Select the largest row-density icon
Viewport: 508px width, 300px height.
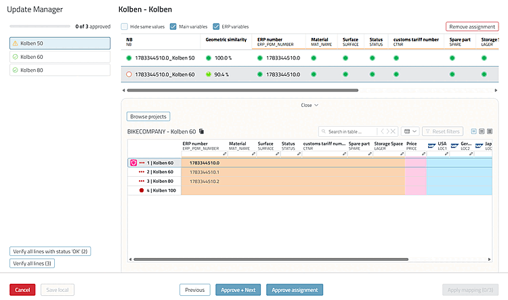tap(490, 131)
